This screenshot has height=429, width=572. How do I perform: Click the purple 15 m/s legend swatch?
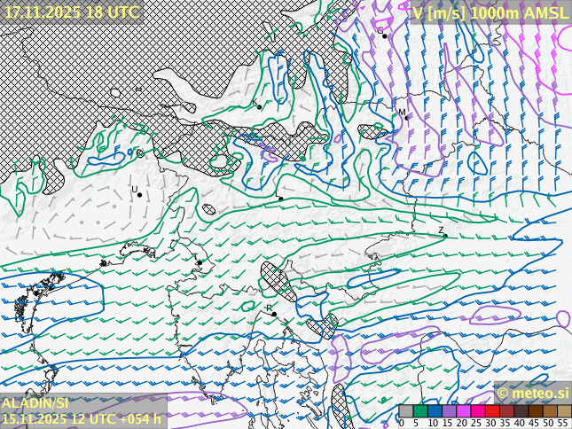pyautogui.click(x=449, y=411)
